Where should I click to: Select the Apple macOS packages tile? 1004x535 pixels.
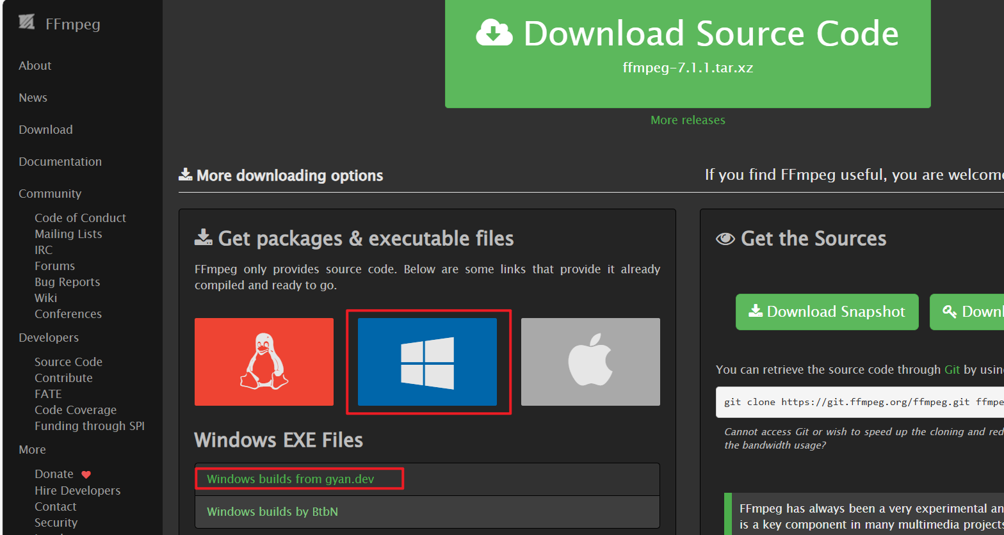point(590,362)
